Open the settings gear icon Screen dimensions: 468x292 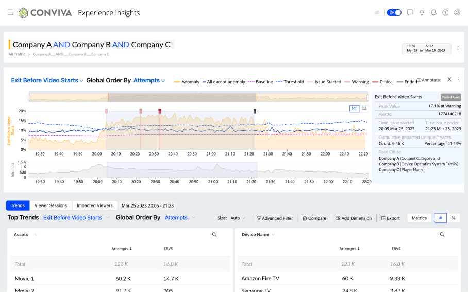point(457,12)
